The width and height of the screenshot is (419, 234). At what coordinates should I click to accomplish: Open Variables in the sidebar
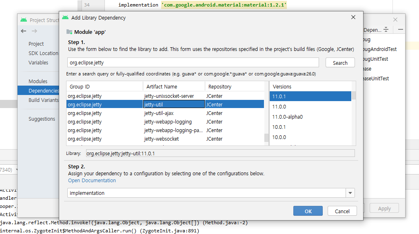tap(38, 62)
